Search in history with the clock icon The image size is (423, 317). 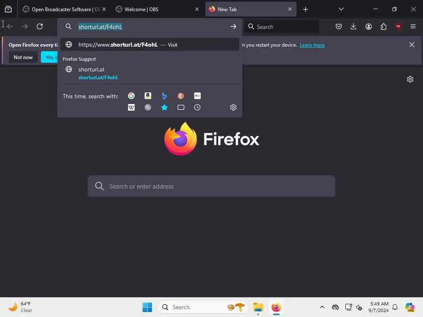click(x=197, y=107)
